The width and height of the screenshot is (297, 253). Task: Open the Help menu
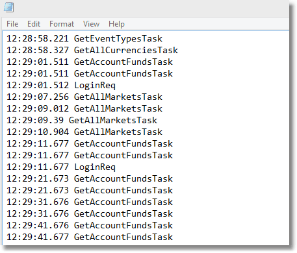pos(116,24)
